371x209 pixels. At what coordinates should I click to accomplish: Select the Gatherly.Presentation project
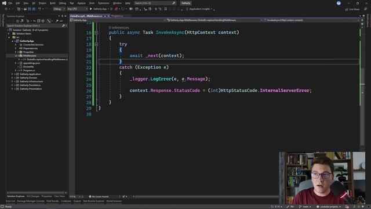31,89
